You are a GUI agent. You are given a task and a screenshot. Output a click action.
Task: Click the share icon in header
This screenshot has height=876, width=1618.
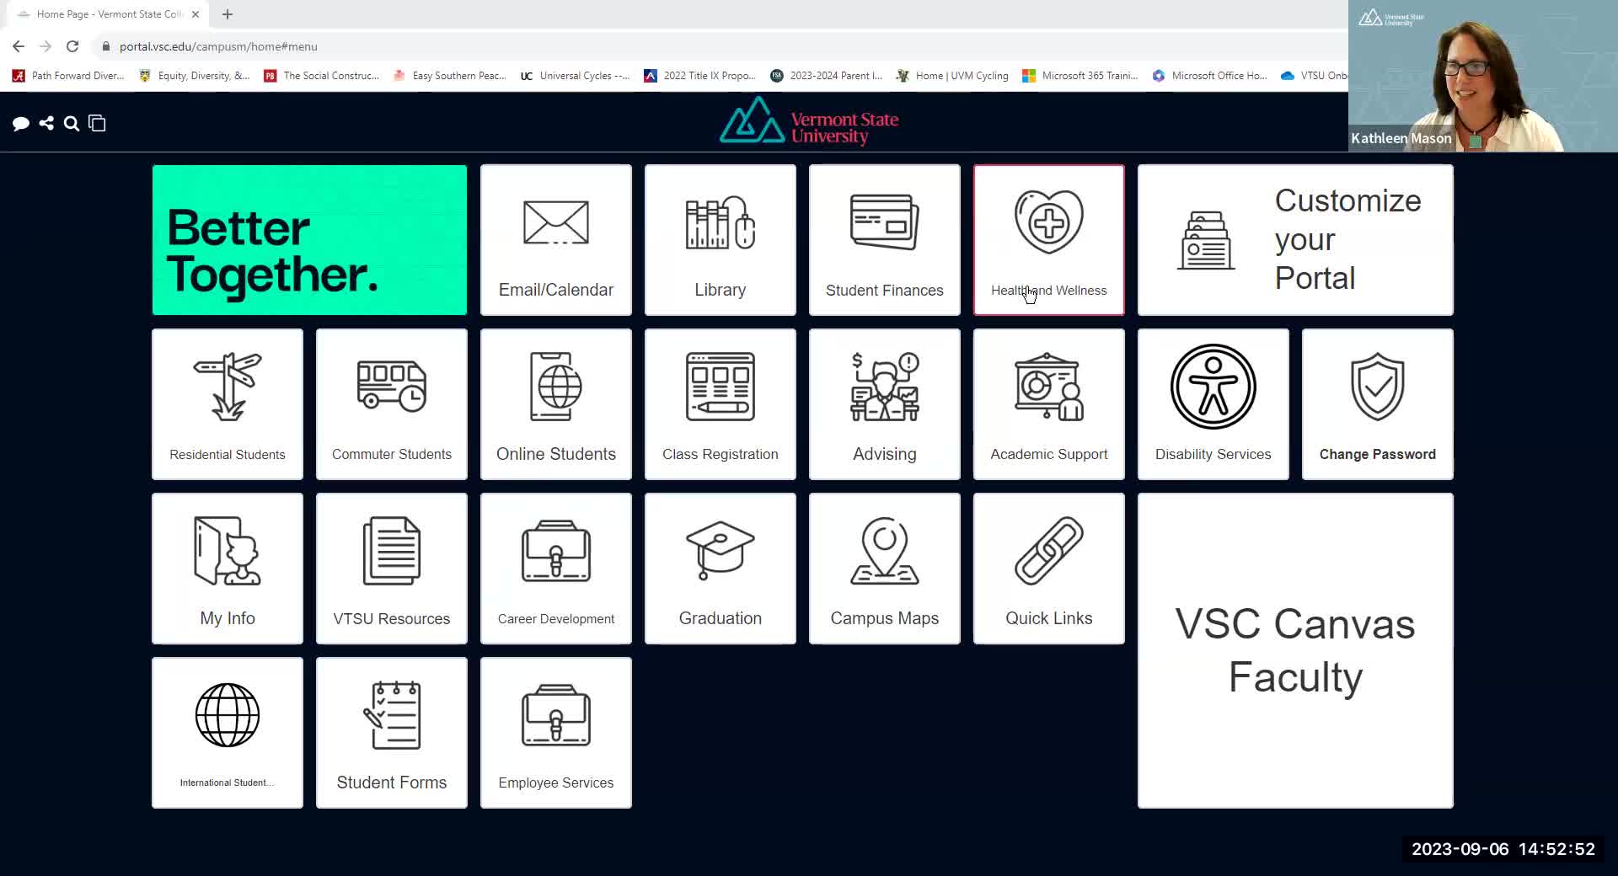[46, 124]
